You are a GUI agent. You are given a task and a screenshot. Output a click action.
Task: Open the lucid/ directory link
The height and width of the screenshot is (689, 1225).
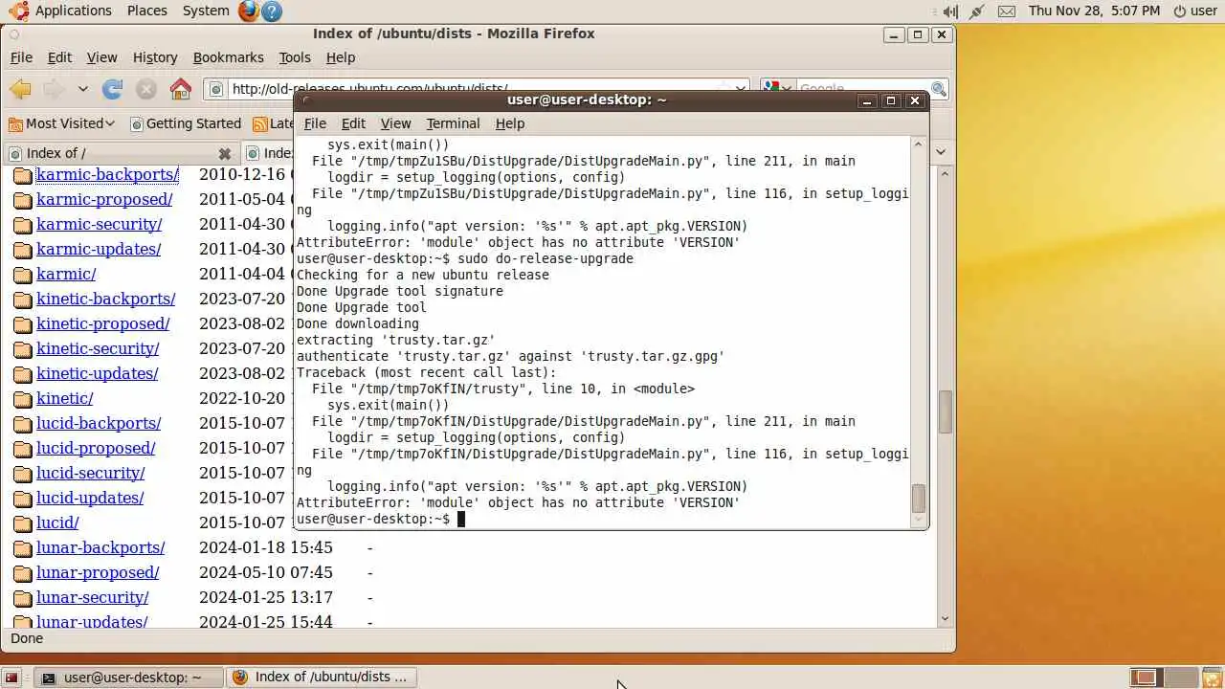[x=57, y=522]
